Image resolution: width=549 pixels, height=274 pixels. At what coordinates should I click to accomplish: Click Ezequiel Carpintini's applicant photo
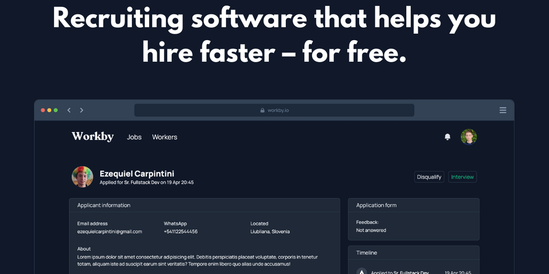pyautogui.click(x=82, y=177)
